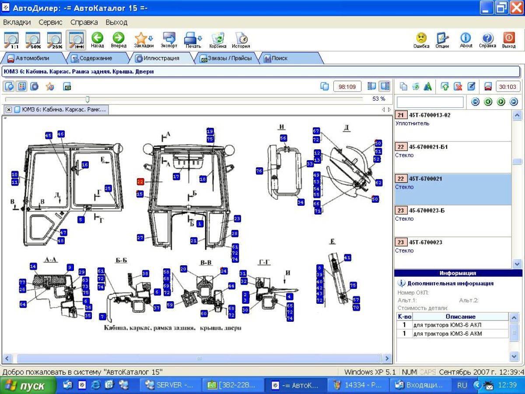Click hotspot 17 on the cabin drawing
Screen dimensions: 525x394
coord(176,176)
